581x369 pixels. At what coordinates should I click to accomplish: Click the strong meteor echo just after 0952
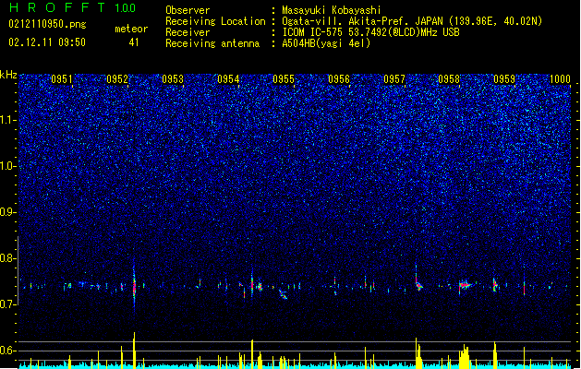134,286
